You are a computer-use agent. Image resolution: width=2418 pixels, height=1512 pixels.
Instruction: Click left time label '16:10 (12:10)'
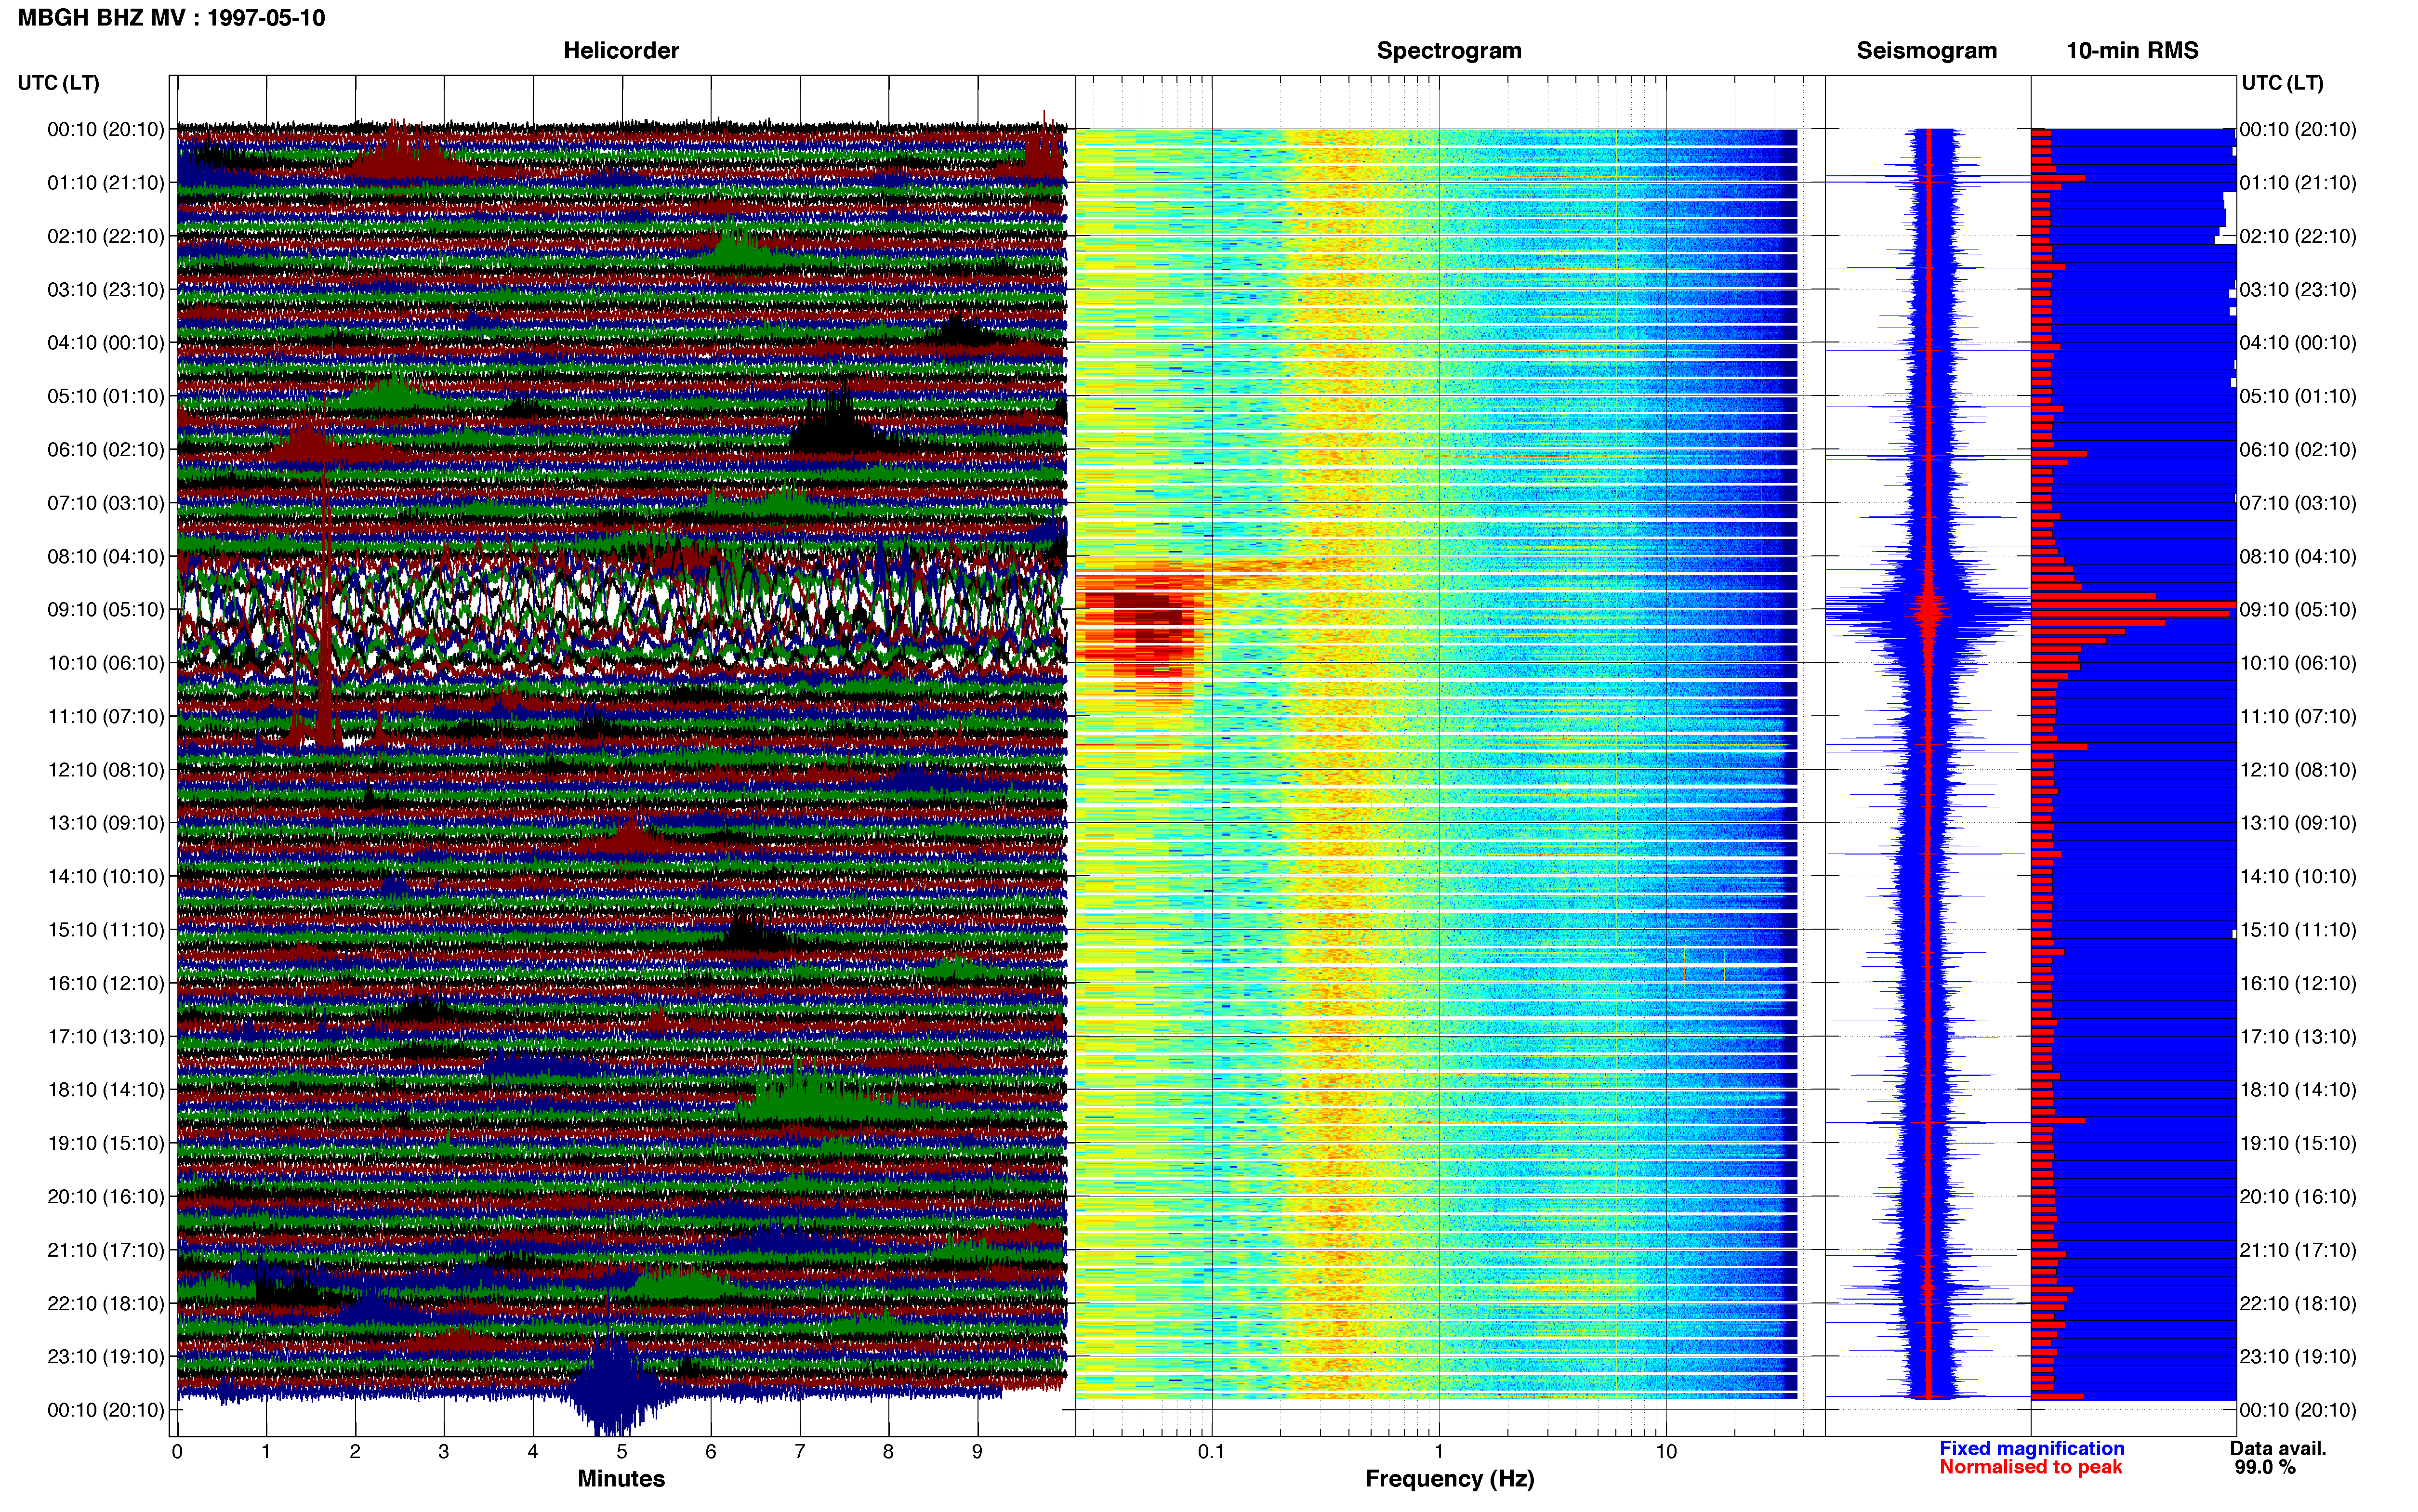[106, 983]
